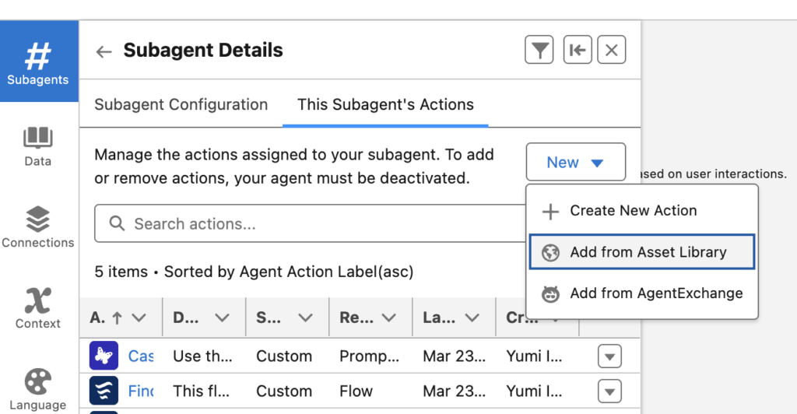797x414 pixels.
Task: Click the 'Promp...' reference type cell
Action: pos(369,356)
